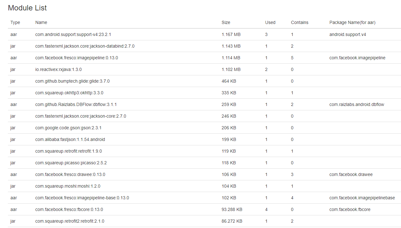Click the 206 KB size value
Screen dimensions: 401x228
click(229, 128)
